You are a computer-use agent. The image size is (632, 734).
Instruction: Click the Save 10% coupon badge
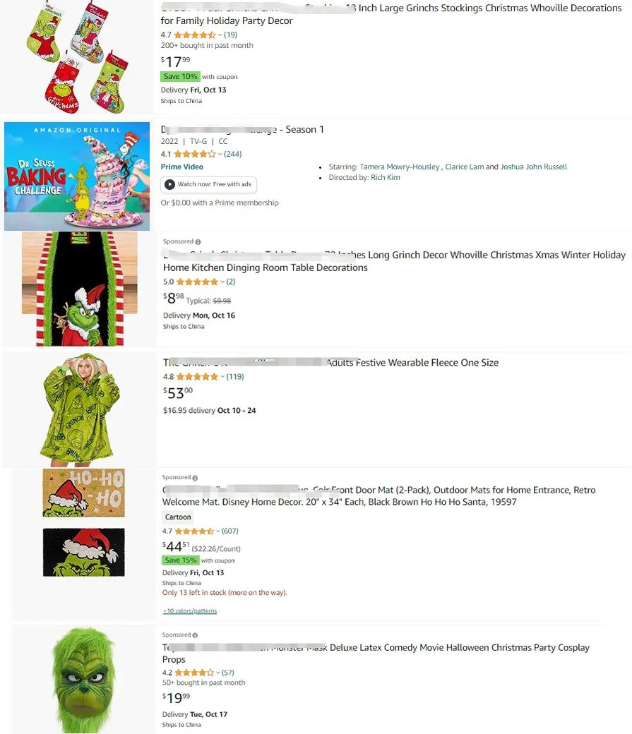180,76
